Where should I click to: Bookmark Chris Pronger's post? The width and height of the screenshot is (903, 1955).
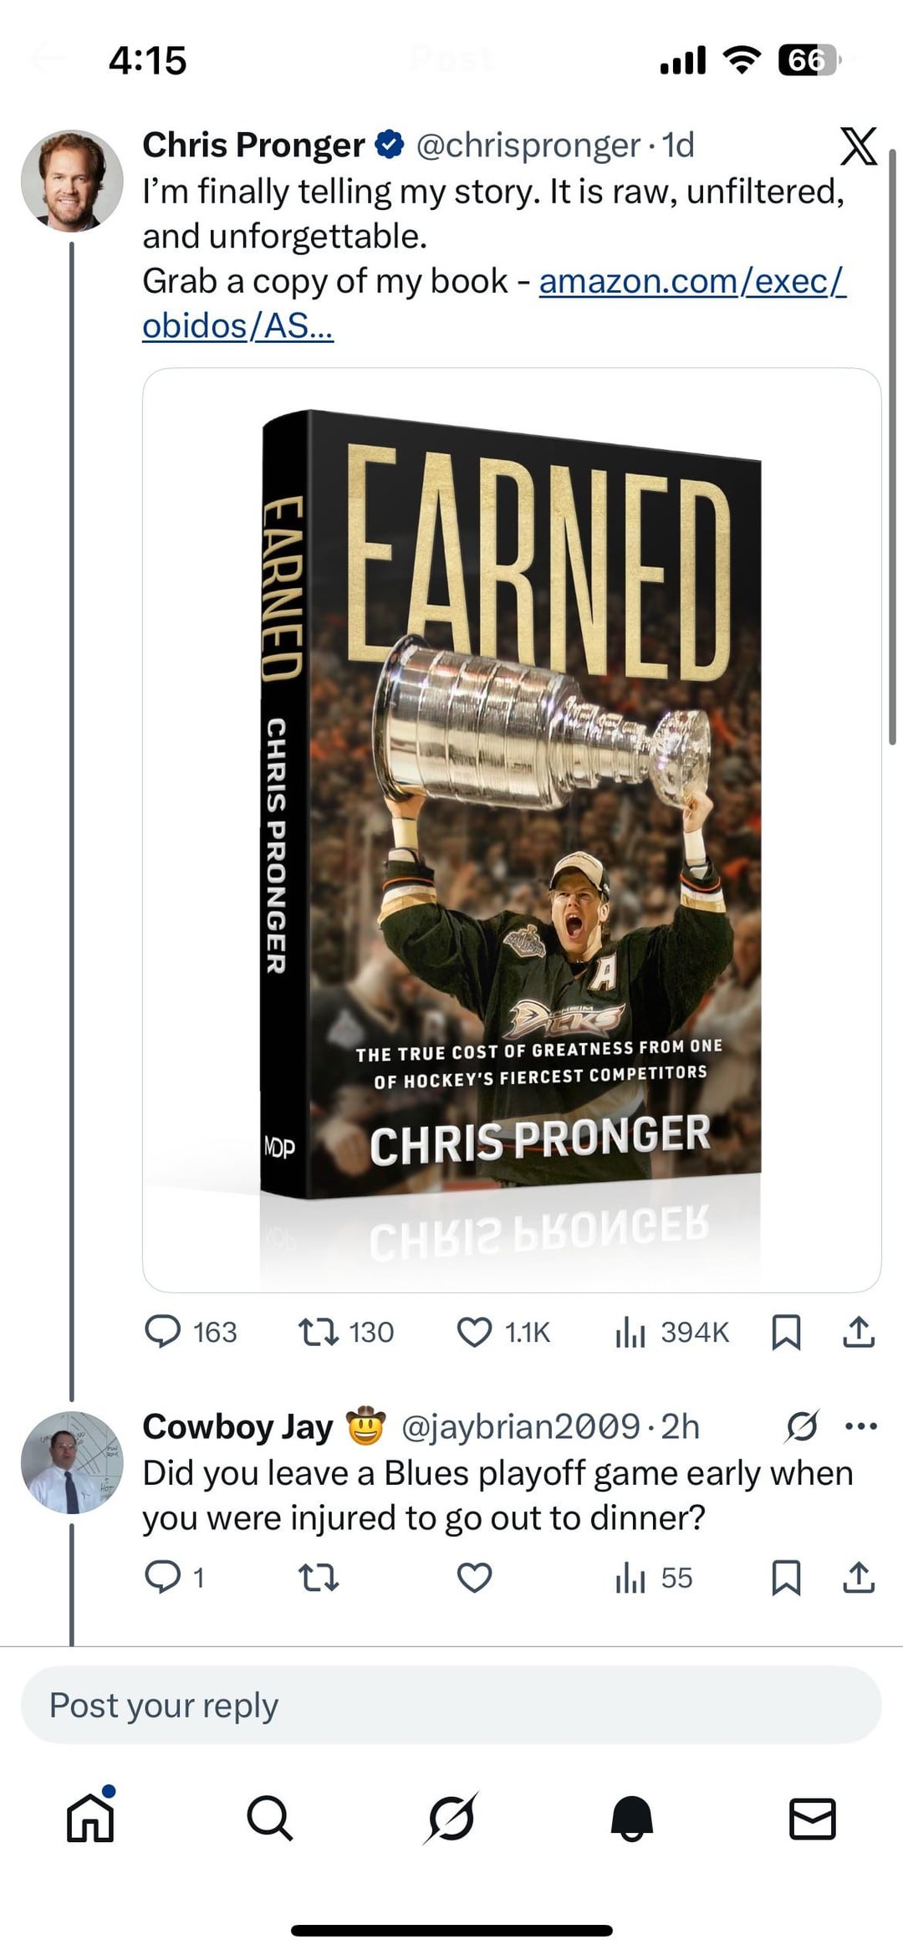click(785, 1333)
